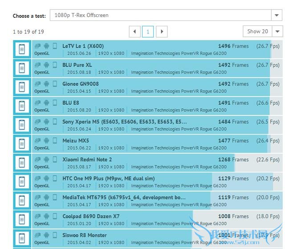Image resolution: width=285 pixels, height=249 pixels.
Task: Click GPU chip icon in LeTV Le 1 row
Action: click(37, 46)
